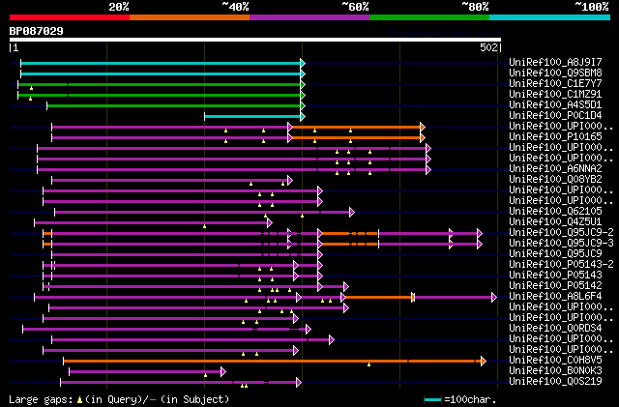619x407 pixels.
Task: Select the UniRef100_P05142 label
Action: point(555,286)
